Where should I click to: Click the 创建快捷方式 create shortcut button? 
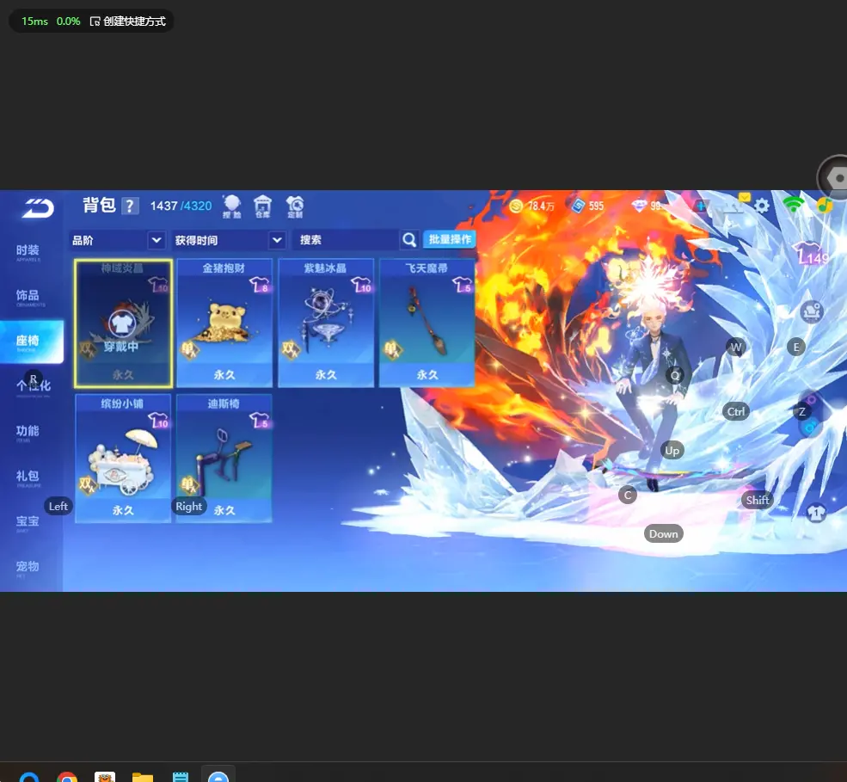pyautogui.click(x=128, y=21)
